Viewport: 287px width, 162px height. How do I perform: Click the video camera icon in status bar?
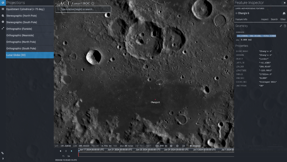tap(183, 146)
